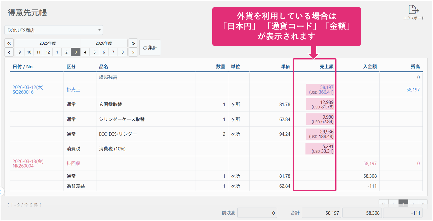Select page 1 in pagination

[403, 204]
